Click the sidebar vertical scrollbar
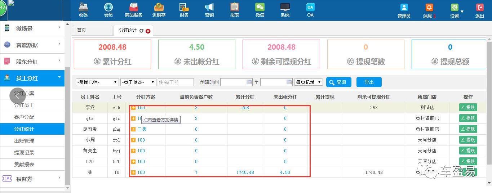This screenshot has width=492, height=193. (67, 126)
